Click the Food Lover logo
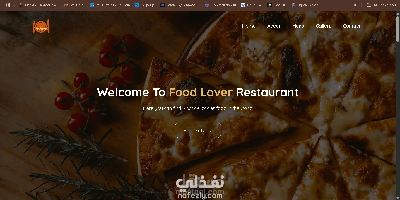 [x=41, y=26]
